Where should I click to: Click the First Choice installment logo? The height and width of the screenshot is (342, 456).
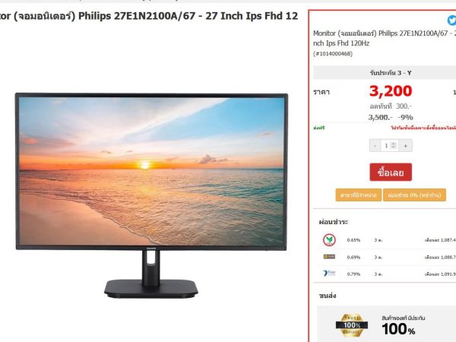329,273
